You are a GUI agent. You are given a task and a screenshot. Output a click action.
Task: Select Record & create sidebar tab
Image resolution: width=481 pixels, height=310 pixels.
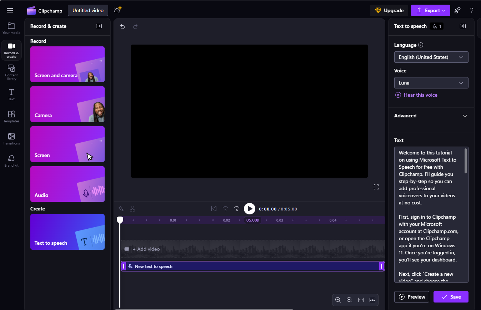(x=11, y=50)
